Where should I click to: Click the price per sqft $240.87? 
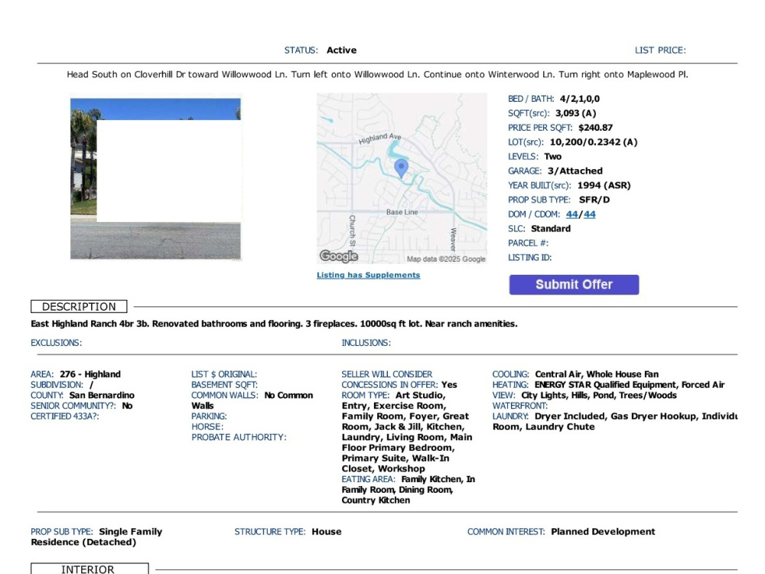point(595,128)
